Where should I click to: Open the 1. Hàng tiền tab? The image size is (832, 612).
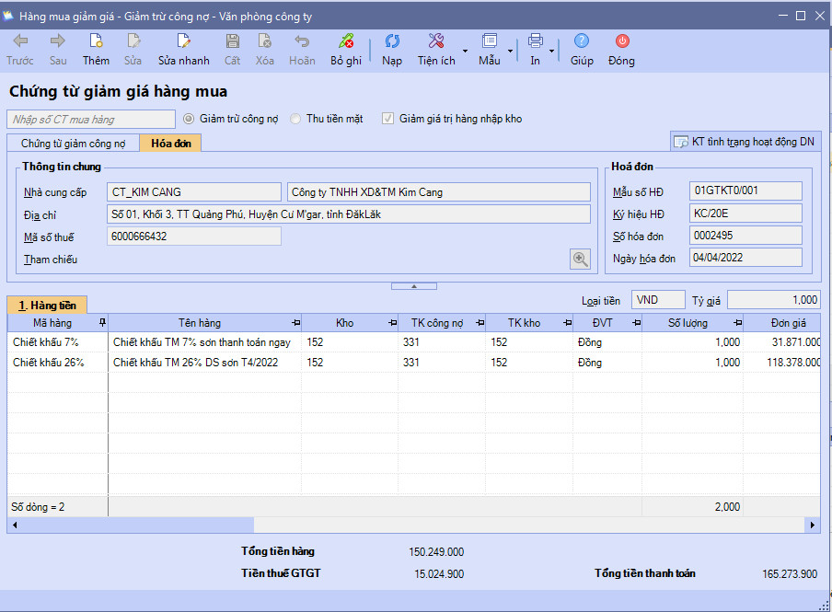click(x=47, y=306)
